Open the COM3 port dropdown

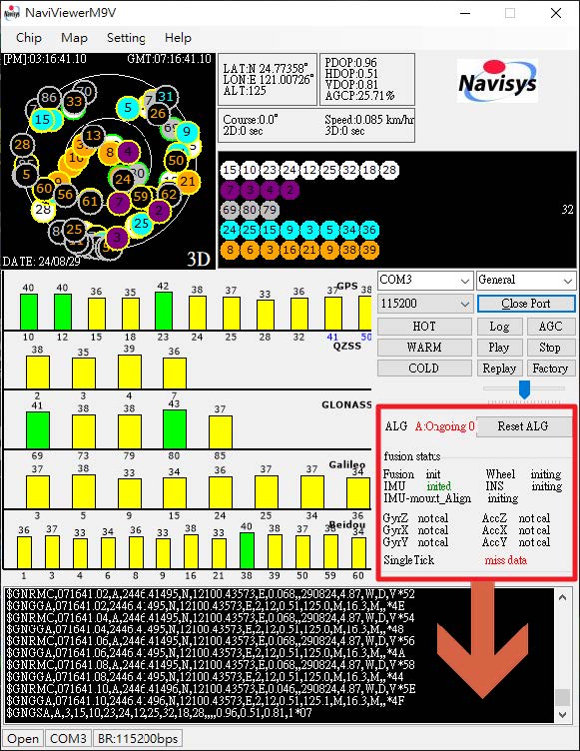(425, 280)
